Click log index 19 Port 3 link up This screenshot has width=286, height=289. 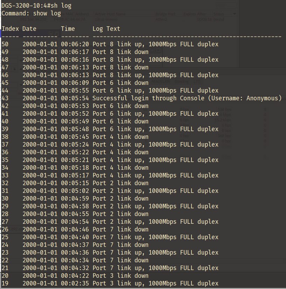pyautogui.click(x=110, y=283)
